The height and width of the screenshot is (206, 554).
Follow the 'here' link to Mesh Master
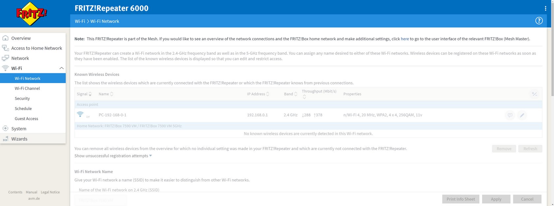point(405,39)
